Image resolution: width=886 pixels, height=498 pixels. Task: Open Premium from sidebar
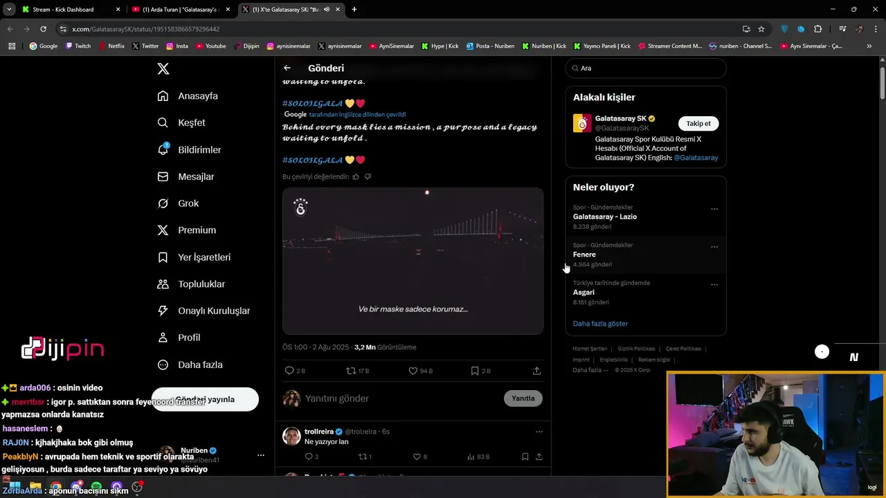point(187,230)
